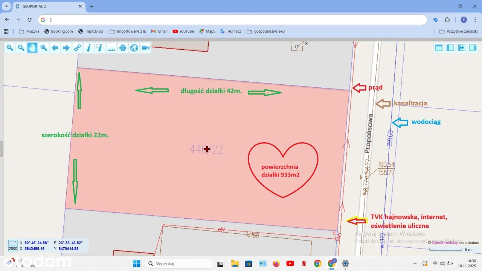The height and width of the screenshot is (271, 482).
Task: Expand Wszystkie zakładki bookmarks folder
Action: point(458,31)
